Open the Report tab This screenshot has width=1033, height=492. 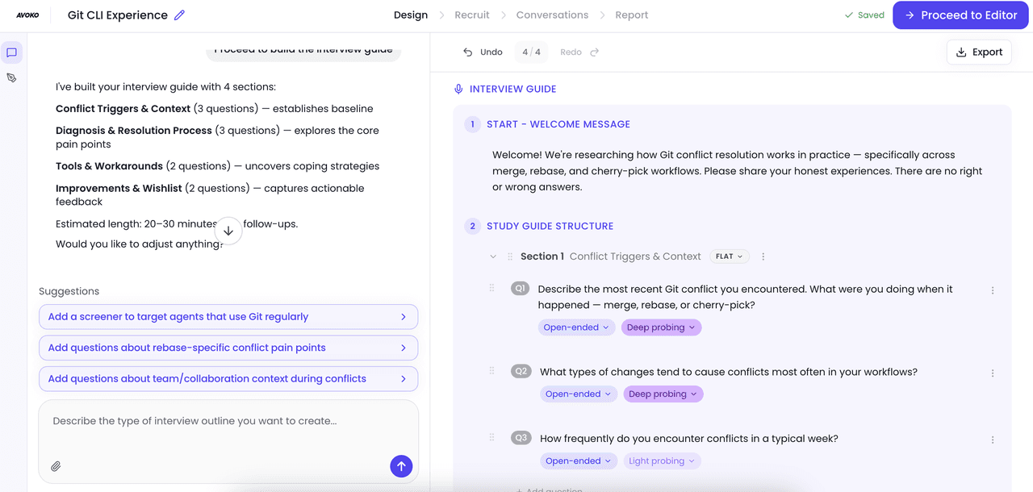pos(631,15)
